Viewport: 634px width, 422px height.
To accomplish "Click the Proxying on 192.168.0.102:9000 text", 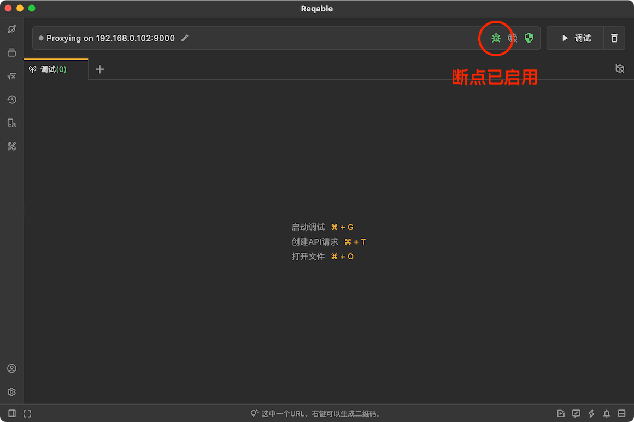I will [x=110, y=38].
